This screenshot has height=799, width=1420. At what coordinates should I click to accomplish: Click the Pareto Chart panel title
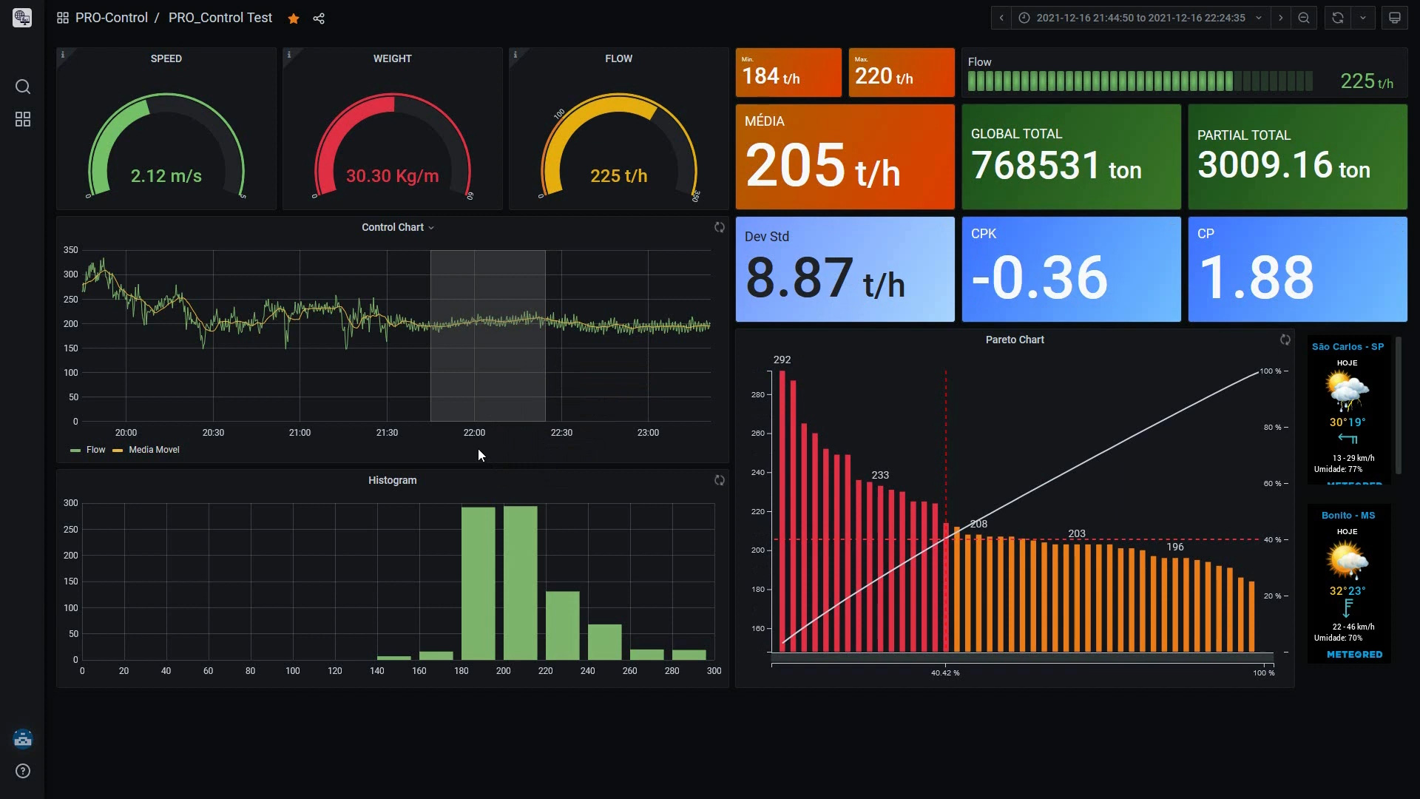1015,340
